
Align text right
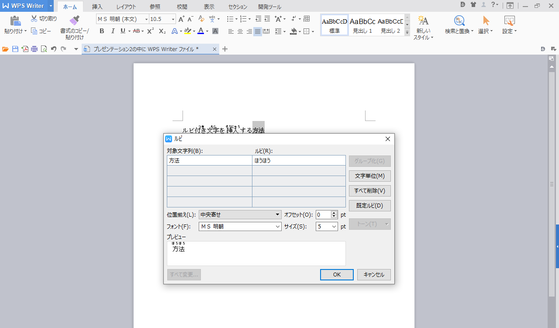[x=249, y=31]
